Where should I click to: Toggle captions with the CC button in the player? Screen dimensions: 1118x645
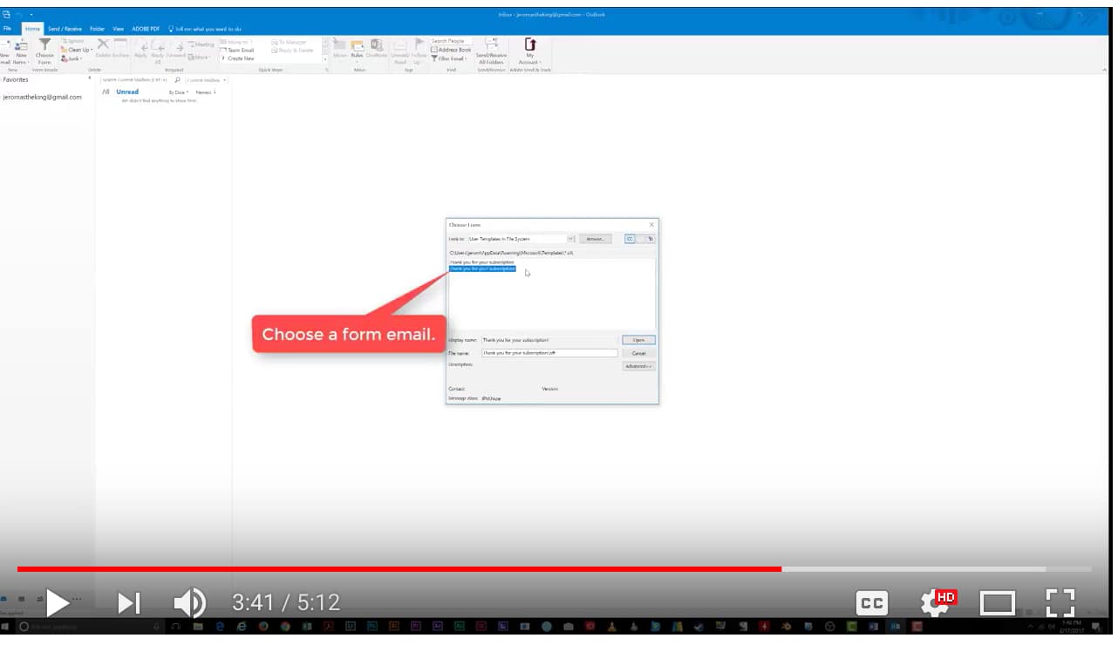click(871, 601)
